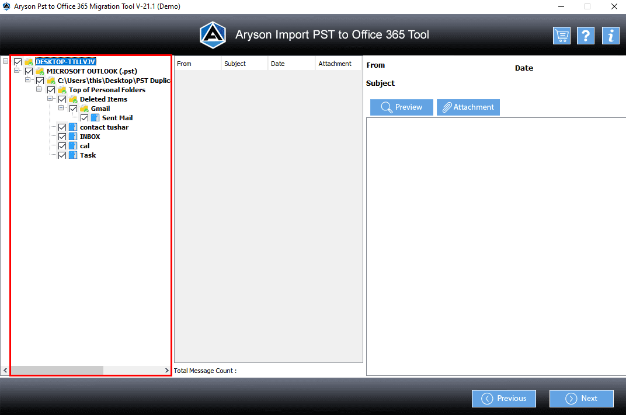Click Task item icon
The width and height of the screenshot is (626, 415).
(x=73, y=155)
